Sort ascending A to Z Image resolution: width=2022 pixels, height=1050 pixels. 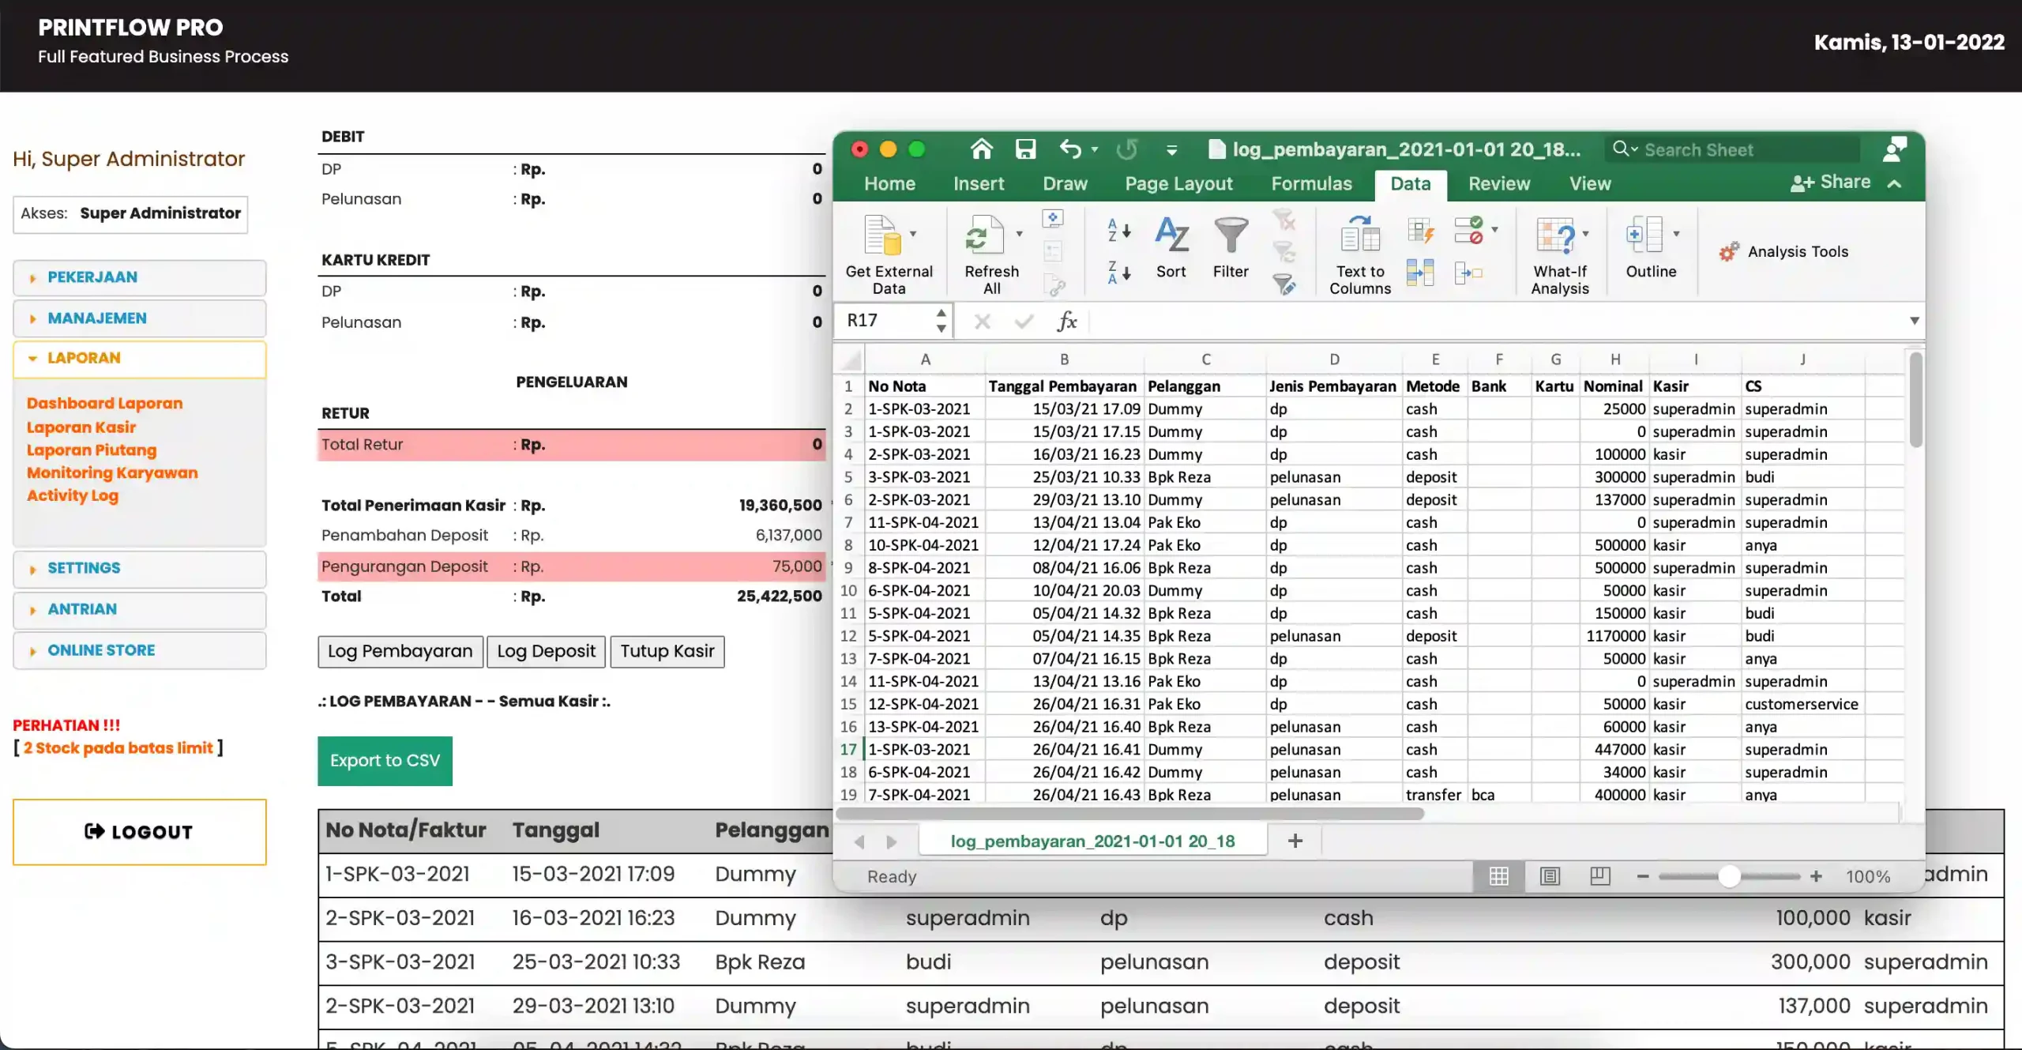[x=1119, y=230]
